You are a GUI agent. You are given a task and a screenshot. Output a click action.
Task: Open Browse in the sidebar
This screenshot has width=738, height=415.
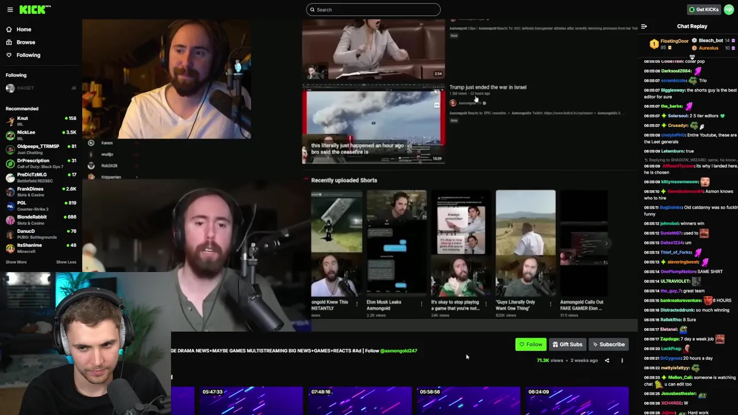26,42
